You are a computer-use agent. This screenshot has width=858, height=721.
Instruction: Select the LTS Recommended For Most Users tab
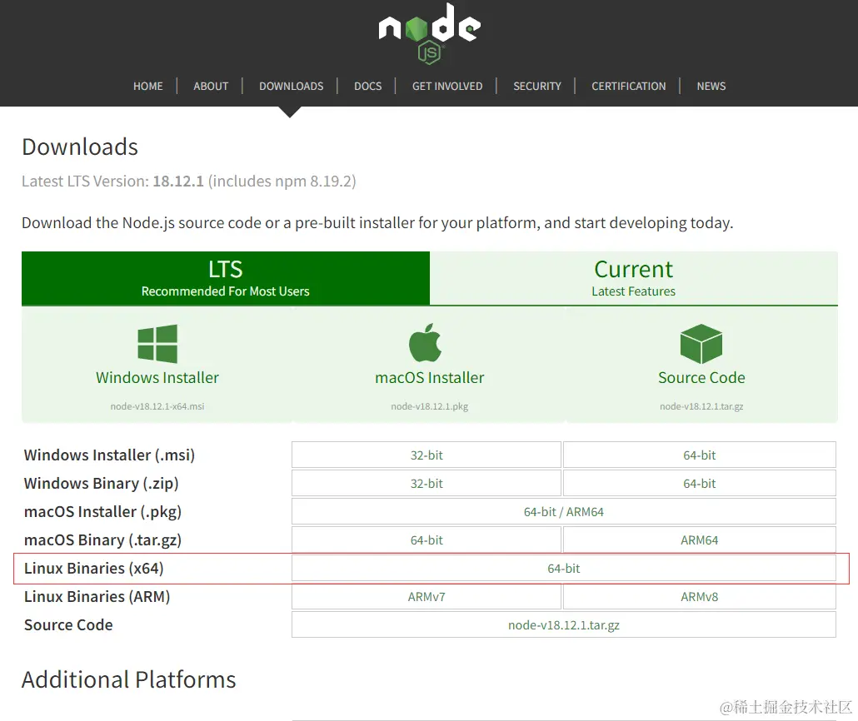(226, 278)
